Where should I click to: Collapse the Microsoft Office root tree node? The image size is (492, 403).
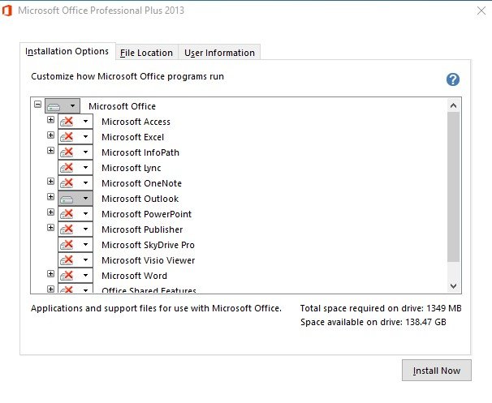pyautogui.click(x=37, y=104)
